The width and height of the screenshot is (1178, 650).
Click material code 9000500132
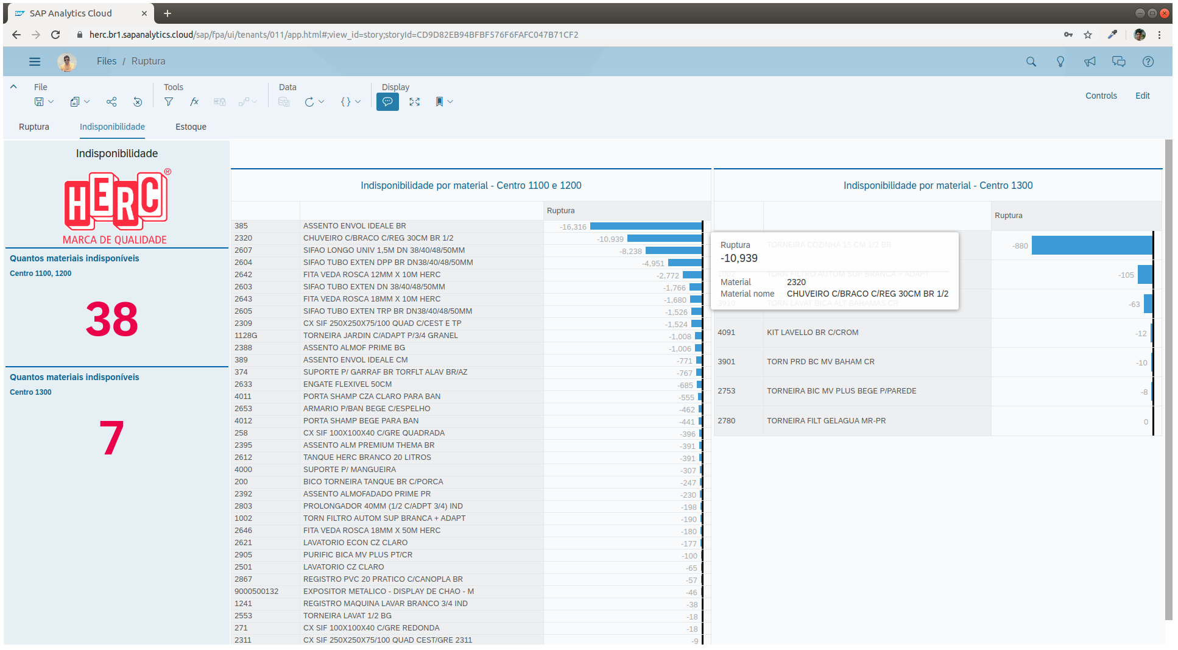point(256,592)
